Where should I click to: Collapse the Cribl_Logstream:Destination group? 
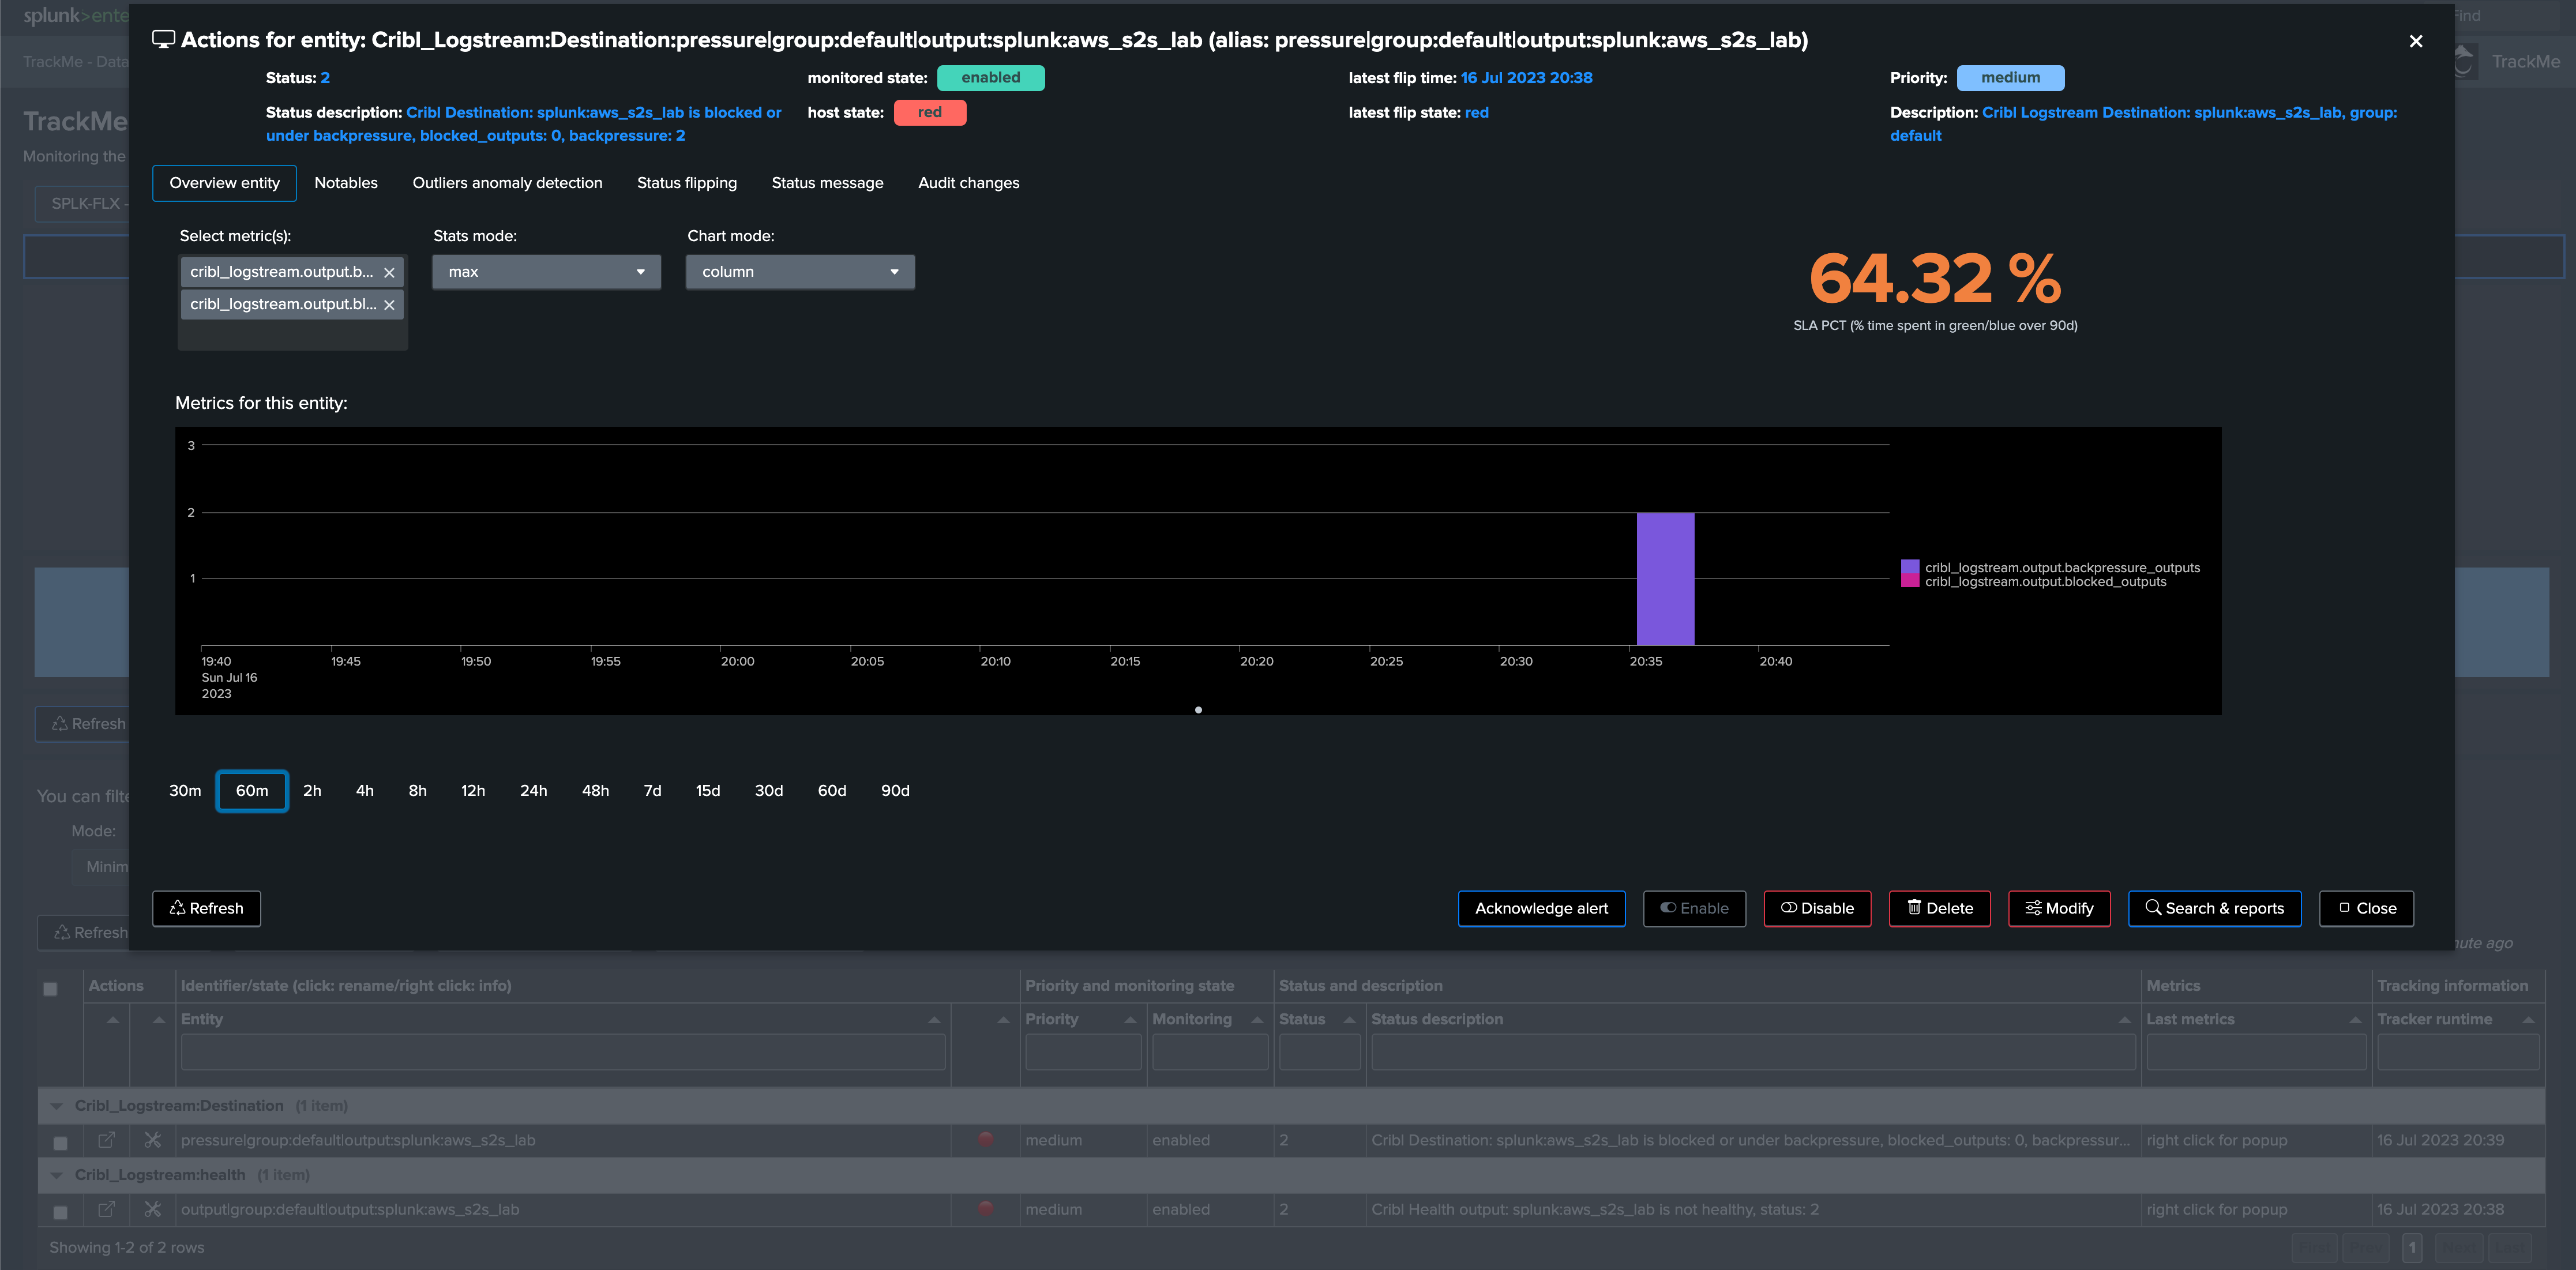coord(56,1106)
